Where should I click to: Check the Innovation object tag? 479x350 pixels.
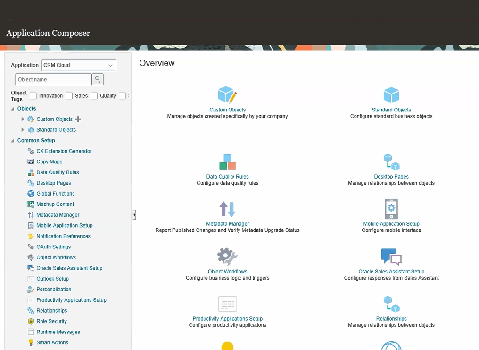click(33, 96)
